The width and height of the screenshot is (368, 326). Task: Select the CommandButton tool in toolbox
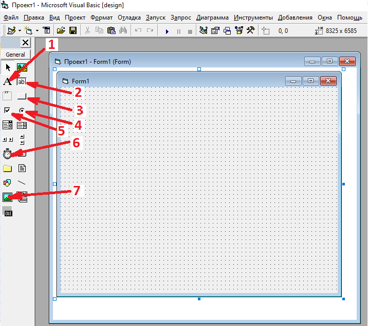[x=22, y=96]
